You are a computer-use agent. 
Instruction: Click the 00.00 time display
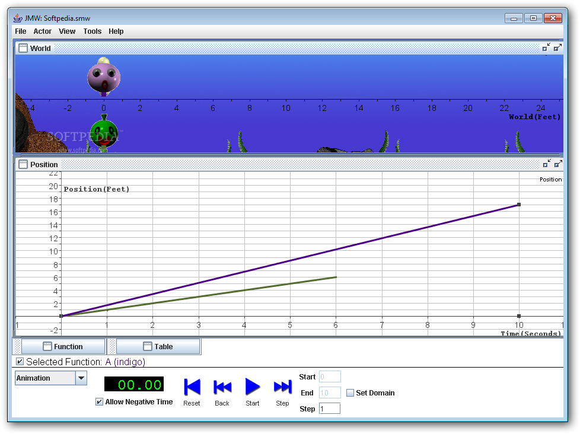[x=134, y=384]
